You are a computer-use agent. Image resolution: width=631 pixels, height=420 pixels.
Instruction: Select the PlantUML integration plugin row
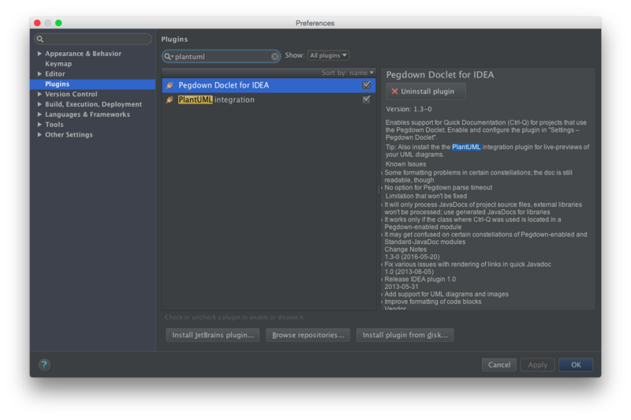[269, 99]
